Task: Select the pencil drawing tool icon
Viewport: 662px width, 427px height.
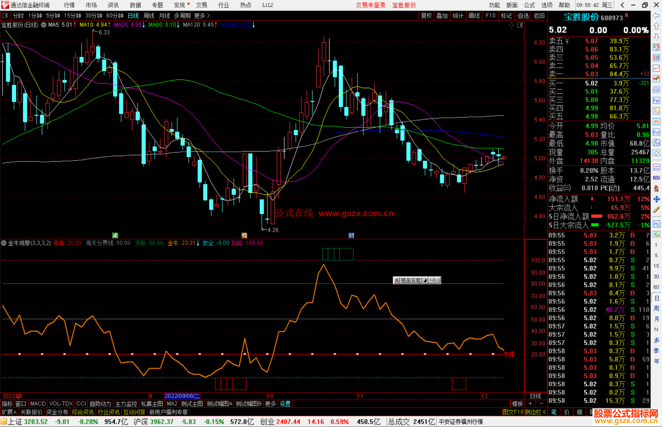Action: pos(656,210)
